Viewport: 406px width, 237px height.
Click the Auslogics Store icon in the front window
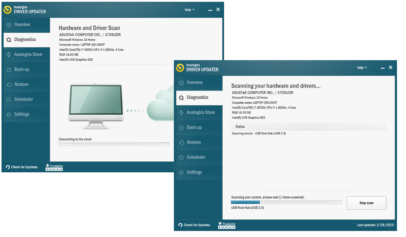click(x=181, y=112)
